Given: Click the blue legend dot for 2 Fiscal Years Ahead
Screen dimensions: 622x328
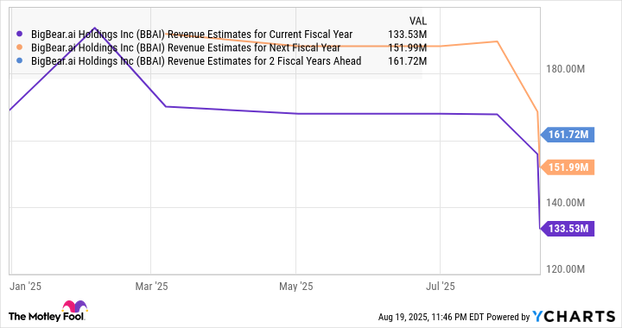Looking at the screenshot, I should [20, 61].
